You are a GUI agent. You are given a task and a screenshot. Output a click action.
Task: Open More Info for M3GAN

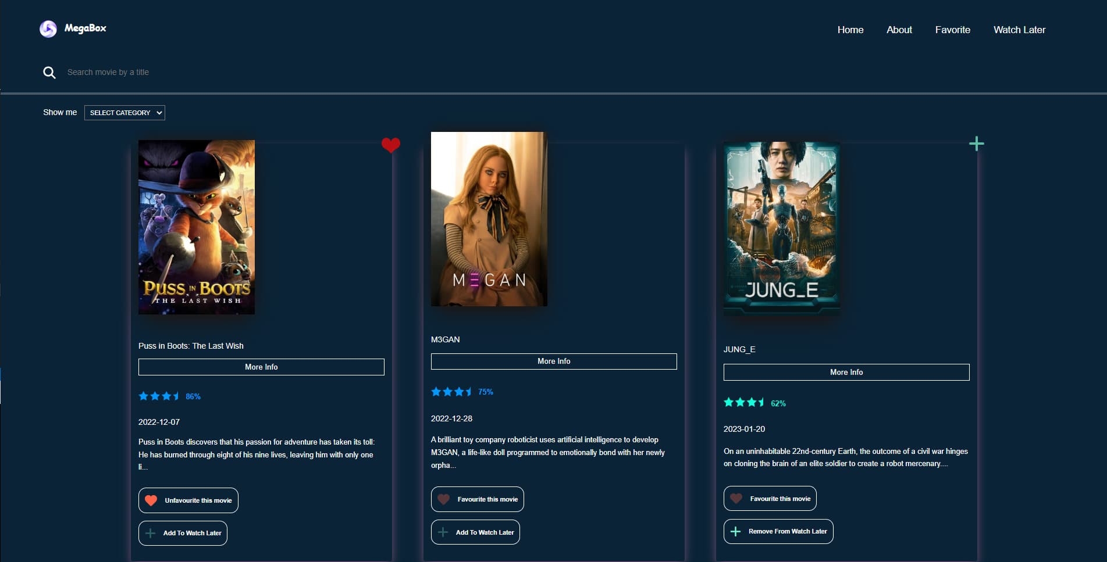point(554,361)
